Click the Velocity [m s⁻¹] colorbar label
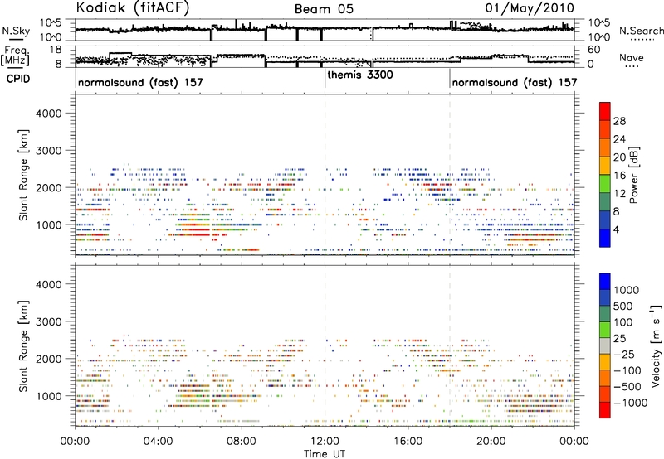Image resolution: width=664 pixels, height=459 pixels. pyautogui.click(x=656, y=345)
